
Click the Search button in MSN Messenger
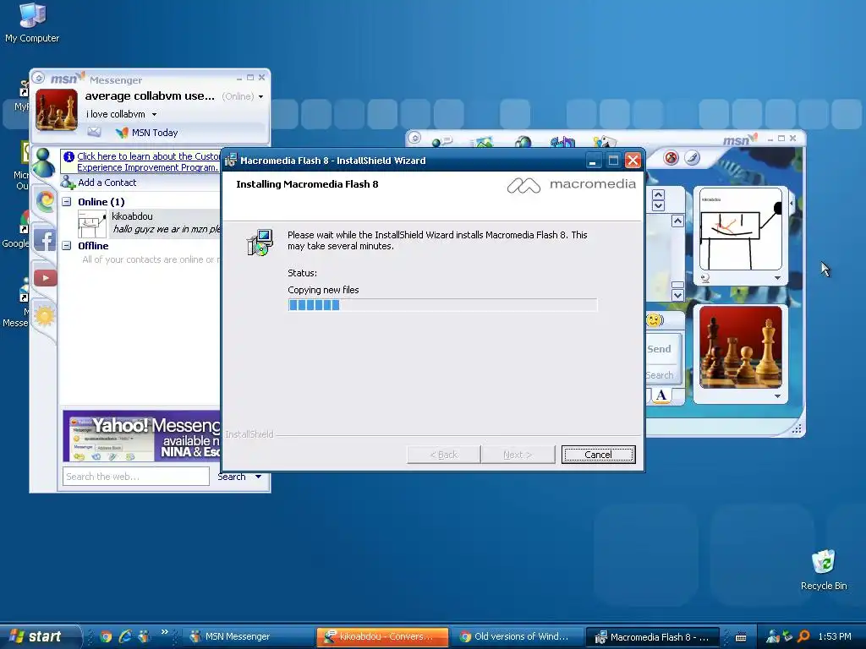click(x=232, y=477)
